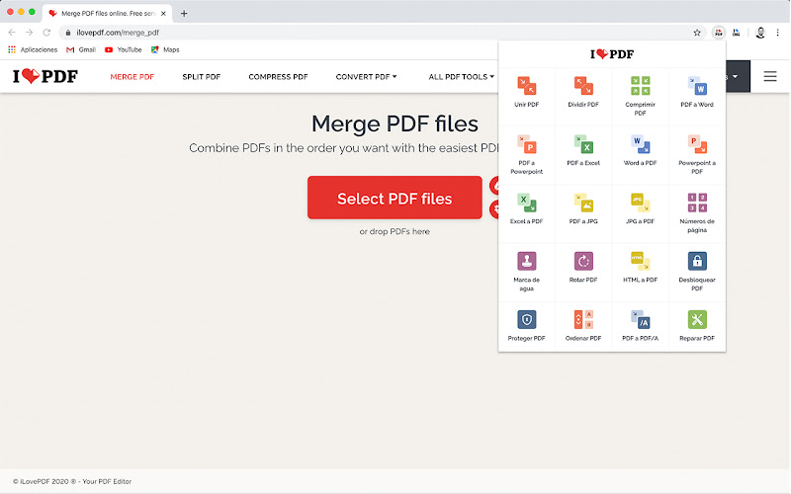Go to COMPRESS PDF in navigation
This screenshot has width=791, height=494.
coord(278,77)
